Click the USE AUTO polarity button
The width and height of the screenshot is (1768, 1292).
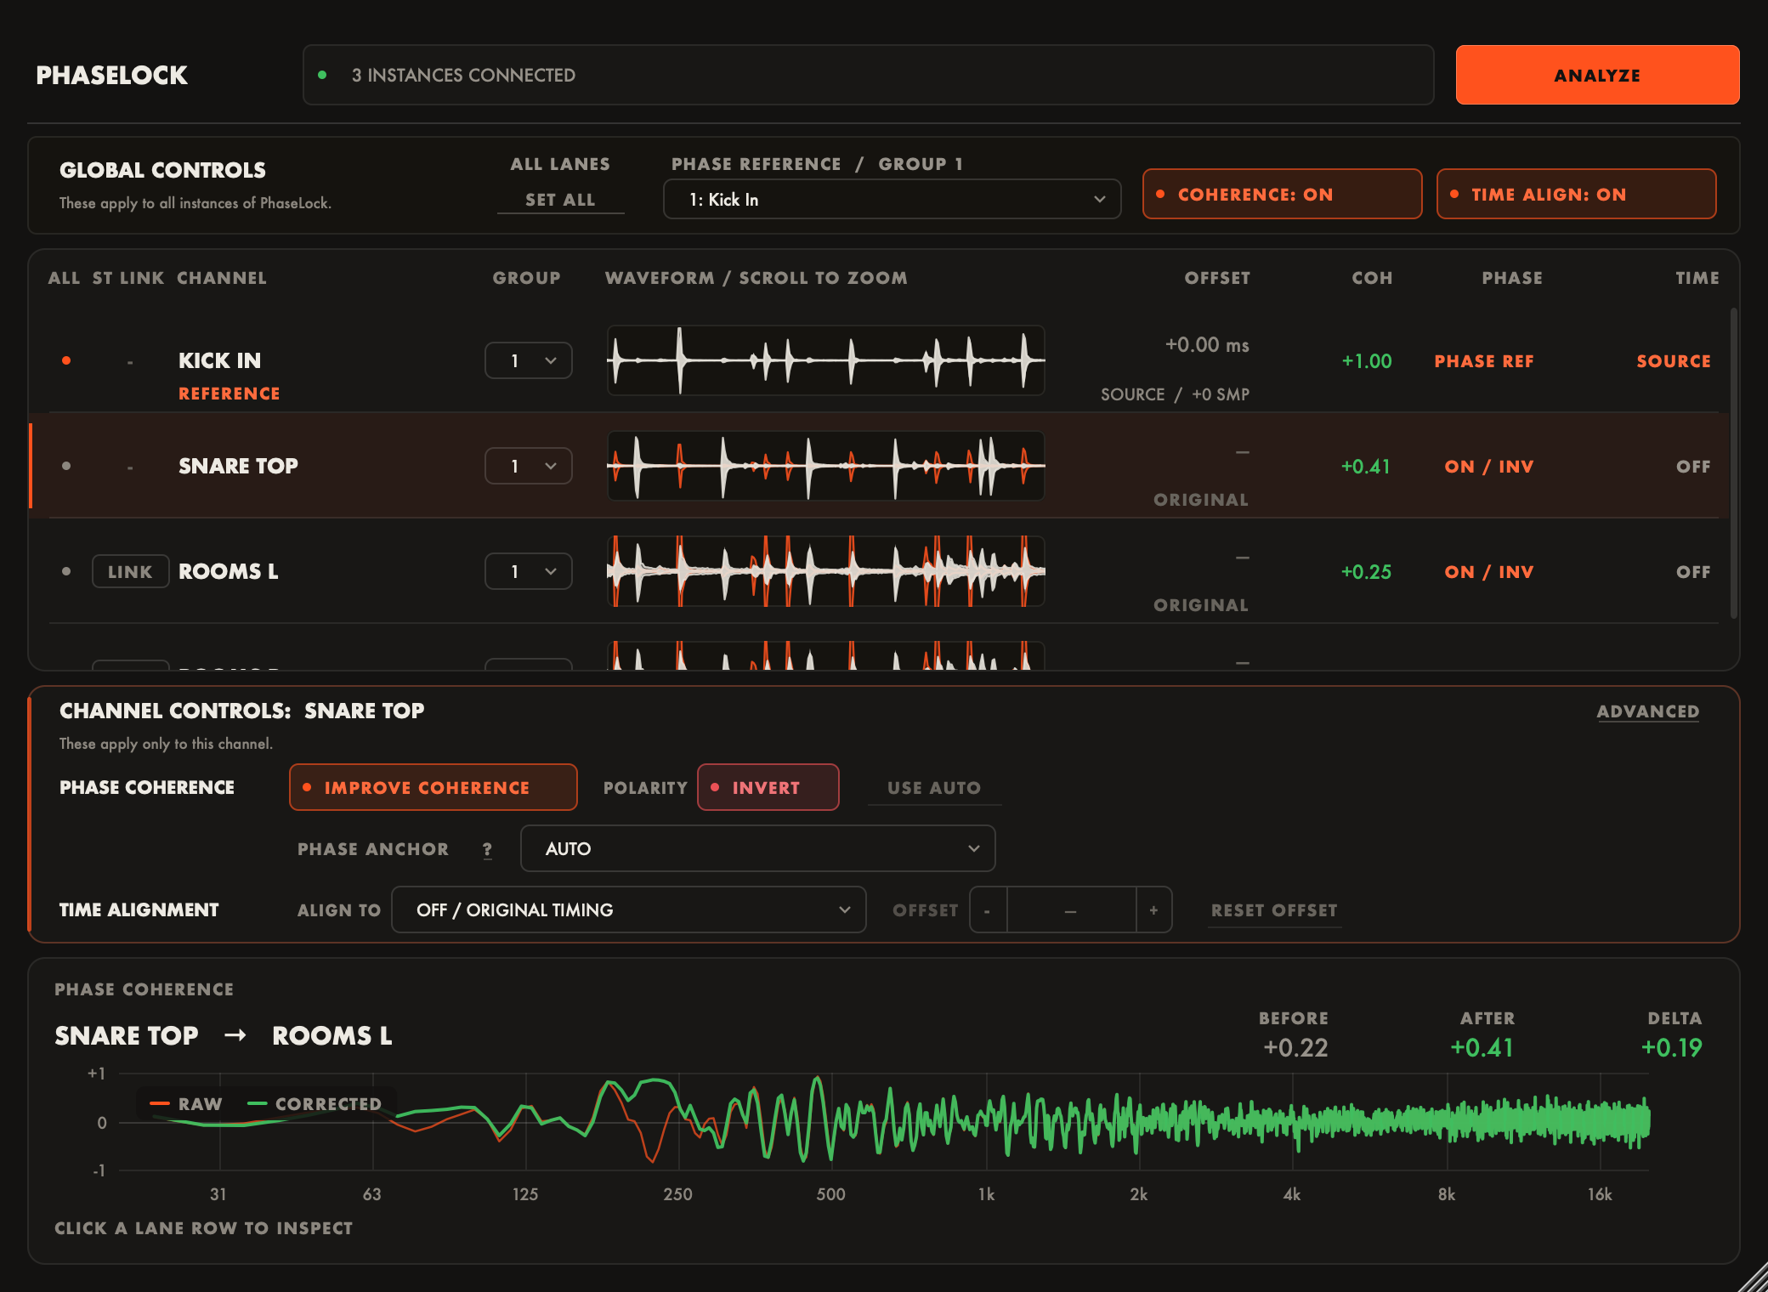click(934, 788)
